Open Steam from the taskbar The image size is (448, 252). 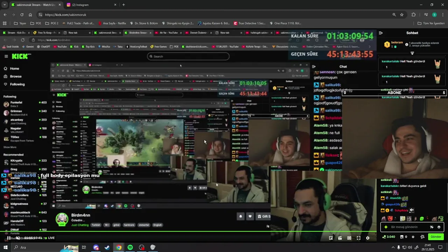tap(107, 247)
